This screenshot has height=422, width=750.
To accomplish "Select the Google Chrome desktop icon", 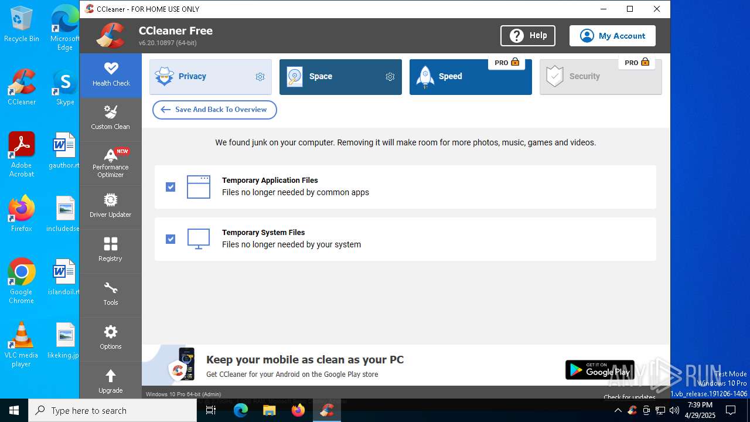I will click(x=22, y=281).
